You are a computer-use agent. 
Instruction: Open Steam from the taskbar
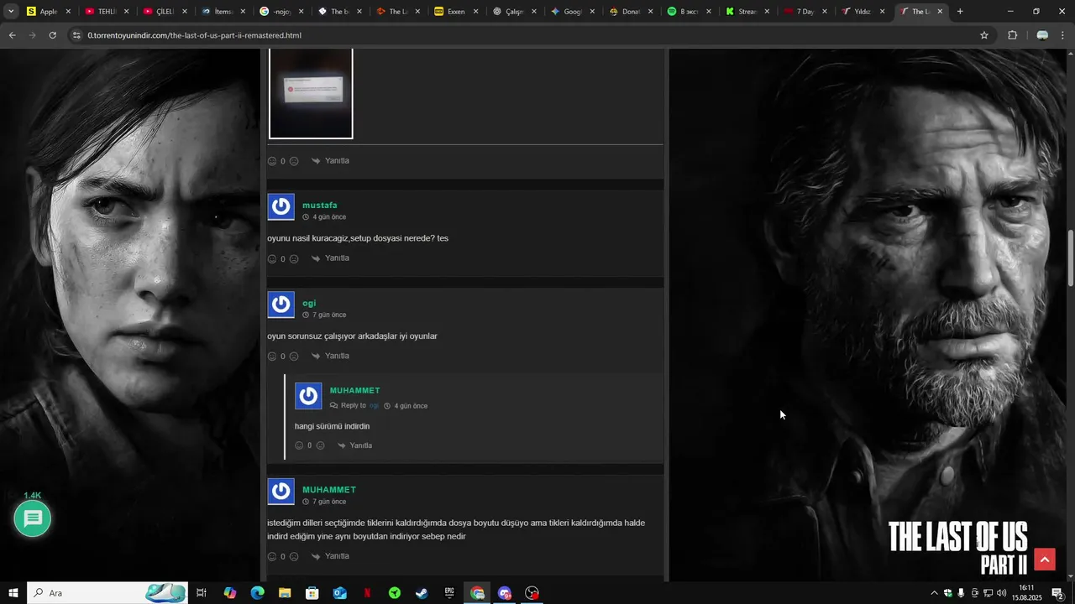[x=422, y=593]
